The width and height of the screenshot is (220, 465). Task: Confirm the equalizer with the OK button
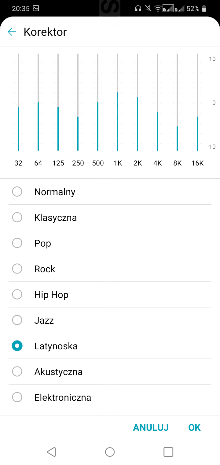coord(194,427)
